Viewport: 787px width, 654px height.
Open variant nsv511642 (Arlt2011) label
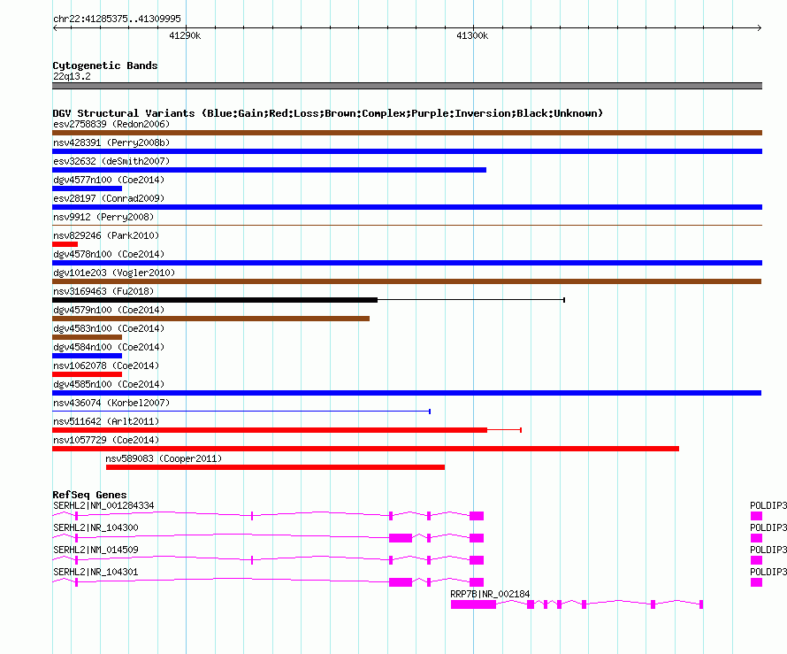click(106, 421)
